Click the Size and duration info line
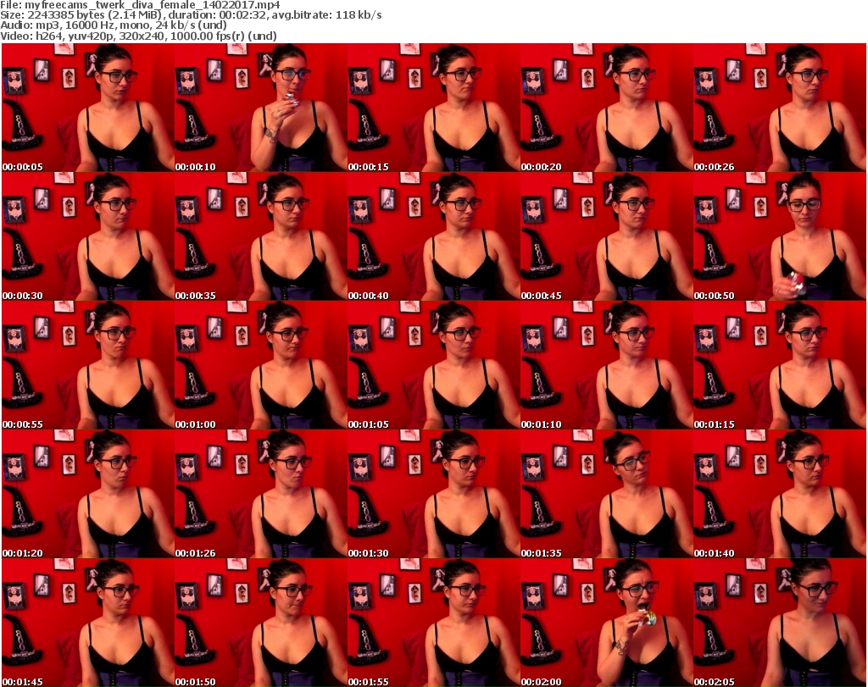868x687 pixels. pyautogui.click(x=191, y=15)
